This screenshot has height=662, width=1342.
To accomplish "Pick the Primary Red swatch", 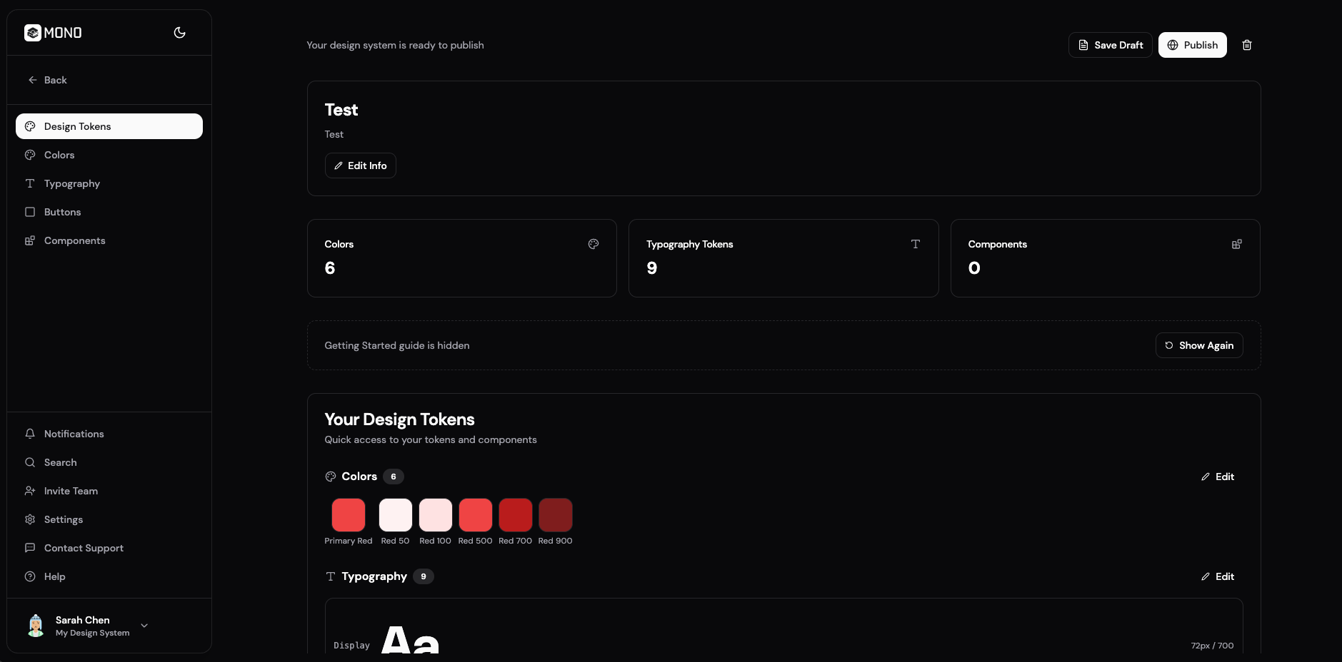I will [x=349, y=515].
